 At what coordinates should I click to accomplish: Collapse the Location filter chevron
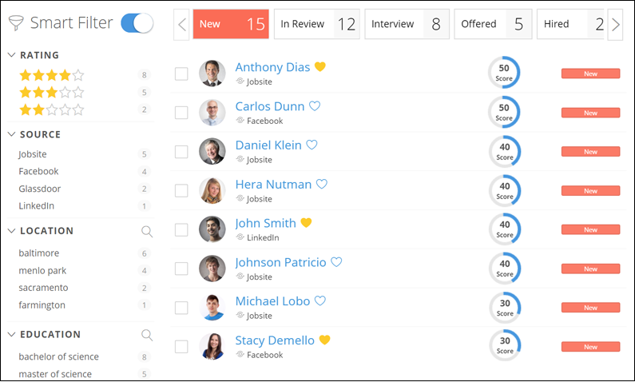pyautogui.click(x=12, y=231)
